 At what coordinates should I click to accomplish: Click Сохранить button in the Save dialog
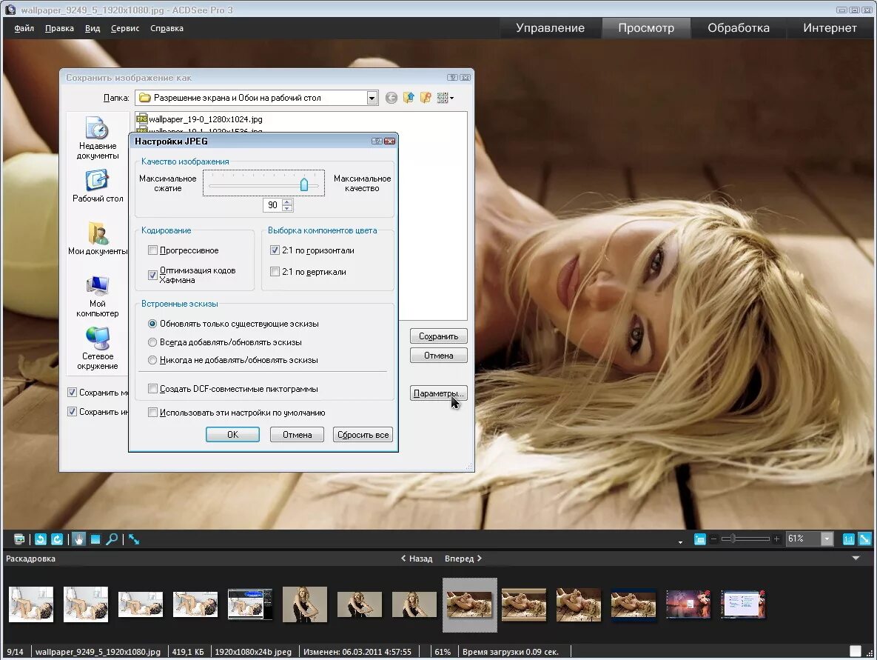pyautogui.click(x=438, y=336)
